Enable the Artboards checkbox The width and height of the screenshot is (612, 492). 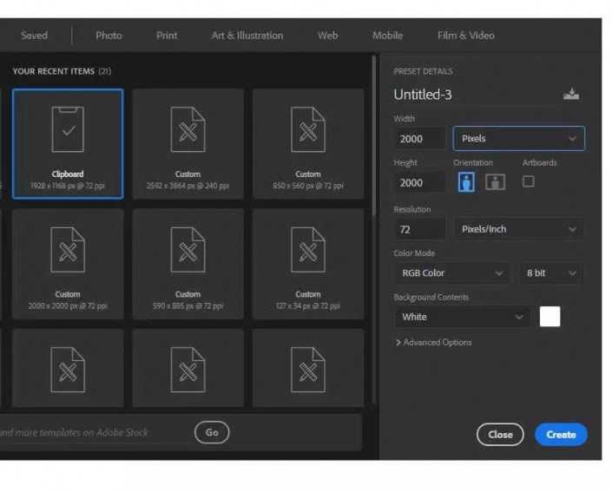[528, 181]
